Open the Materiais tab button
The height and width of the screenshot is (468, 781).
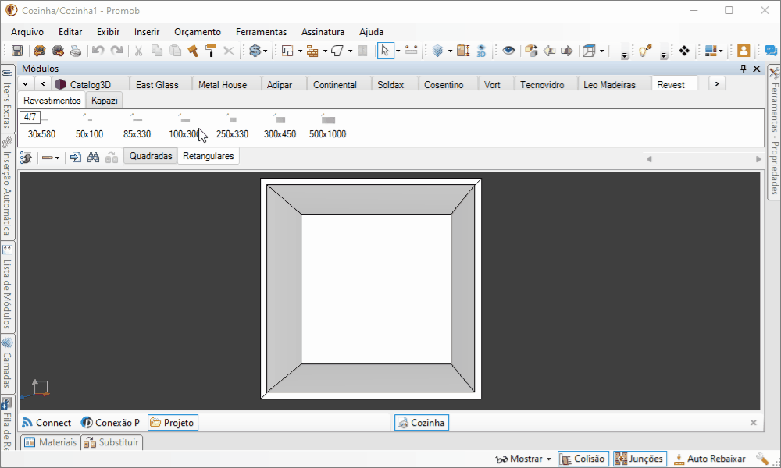coord(50,442)
